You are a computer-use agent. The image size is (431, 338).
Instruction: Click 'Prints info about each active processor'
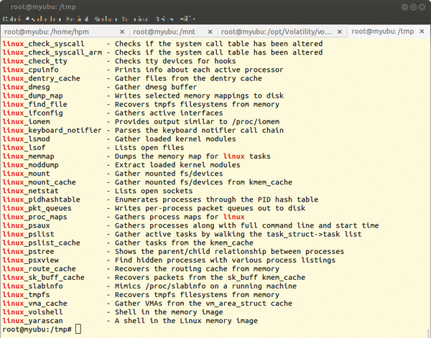[x=199, y=70]
